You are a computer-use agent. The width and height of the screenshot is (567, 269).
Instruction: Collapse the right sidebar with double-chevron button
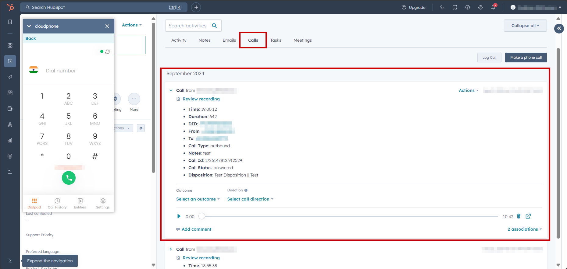pyautogui.click(x=559, y=28)
